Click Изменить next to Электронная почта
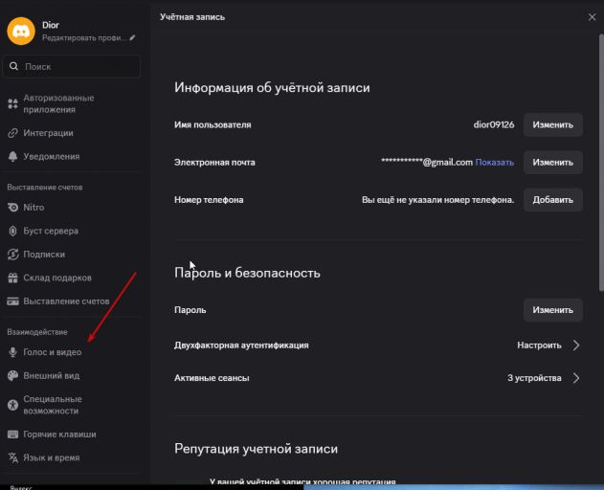 [x=552, y=162]
